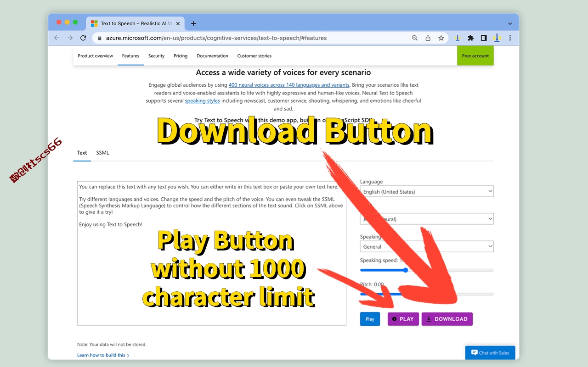
Task: Click the download icon next to Chrome menu dots
Action: pos(497,38)
